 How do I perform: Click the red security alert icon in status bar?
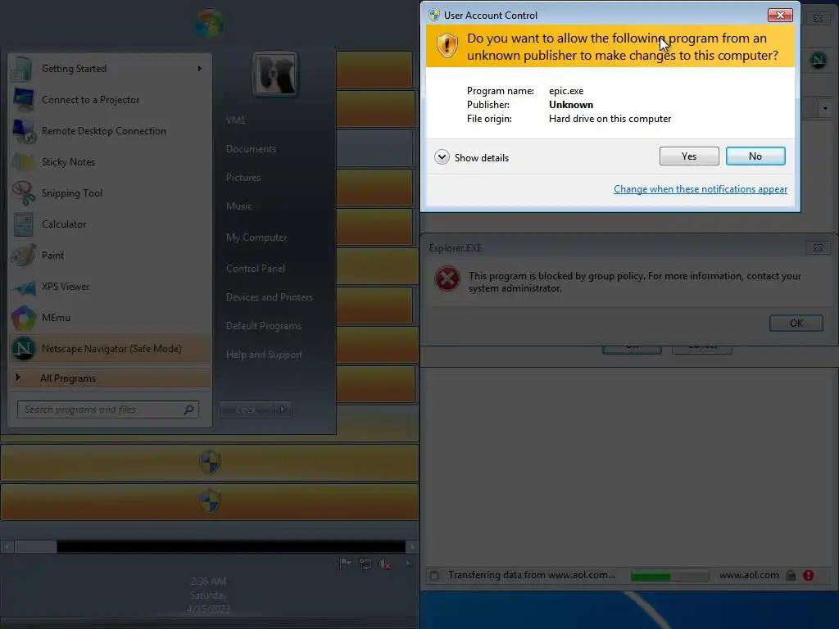click(x=808, y=576)
